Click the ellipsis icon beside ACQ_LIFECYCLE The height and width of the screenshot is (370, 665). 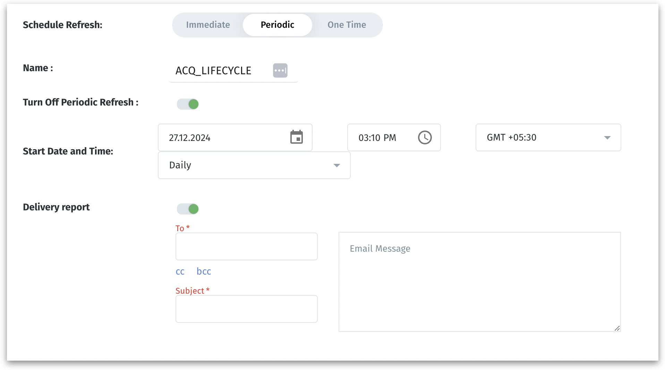[x=280, y=70]
